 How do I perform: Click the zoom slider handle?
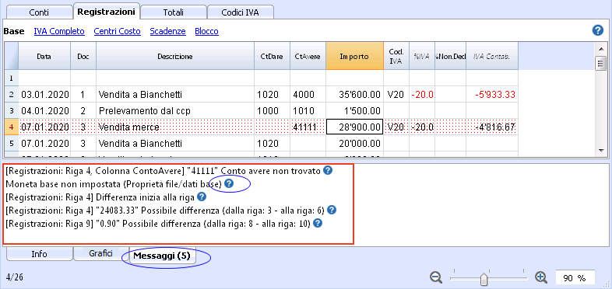click(x=484, y=279)
